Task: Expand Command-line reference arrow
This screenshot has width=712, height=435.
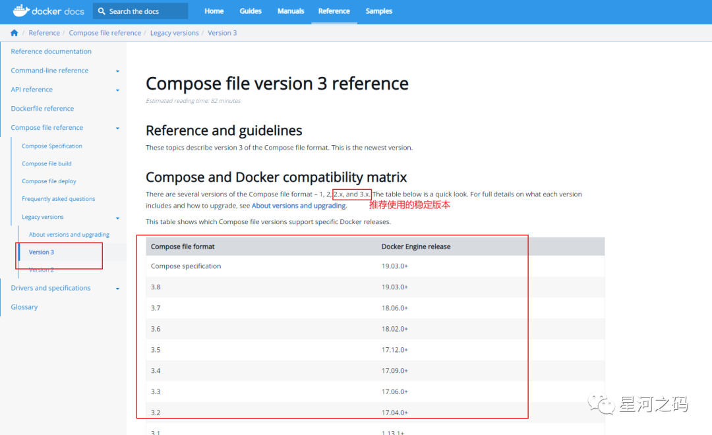Action: 117,71
